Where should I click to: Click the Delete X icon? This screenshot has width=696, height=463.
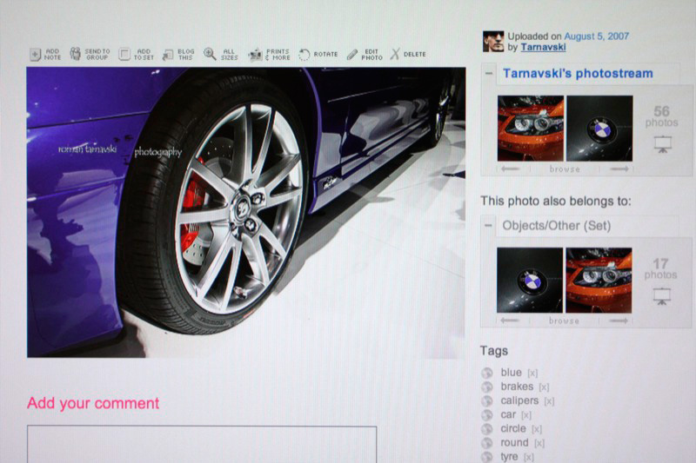pos(395,54)
